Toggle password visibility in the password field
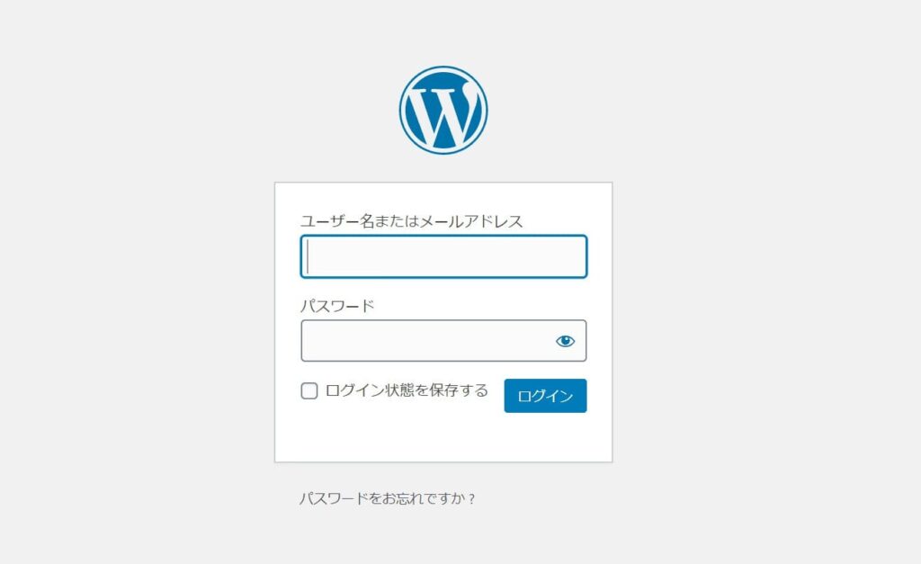Screen dimensions: 921x564 pyautogui.click(x=565, y=341)
